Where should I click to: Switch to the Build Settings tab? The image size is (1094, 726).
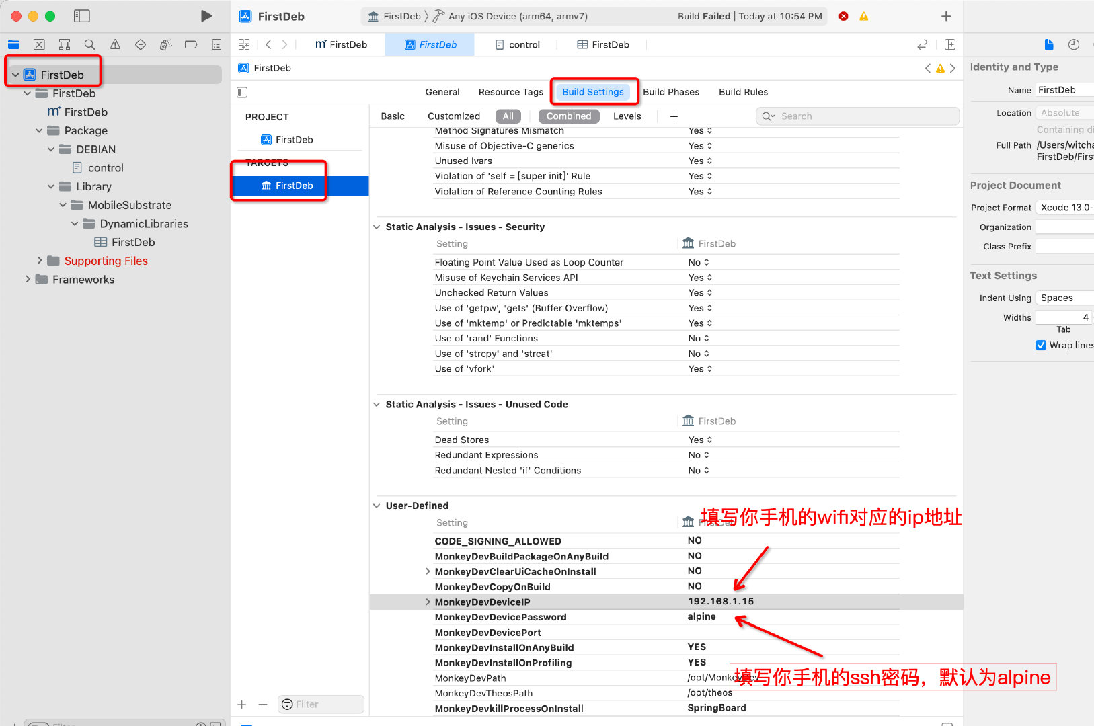[x=593, y=92]
